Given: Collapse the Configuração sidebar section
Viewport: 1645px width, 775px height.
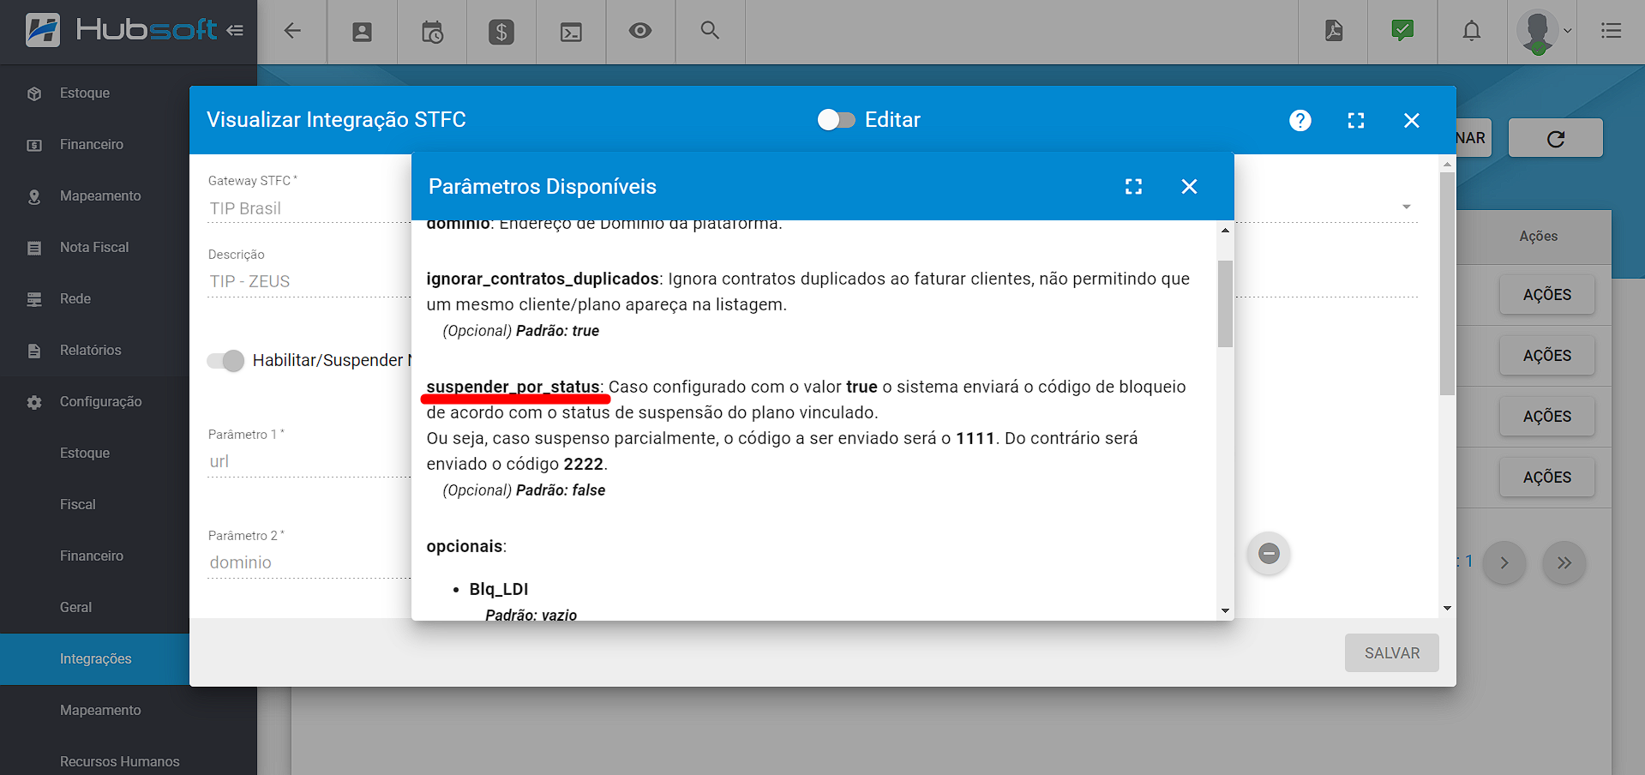Looking at the screenshot, I should tap(94, 402).
